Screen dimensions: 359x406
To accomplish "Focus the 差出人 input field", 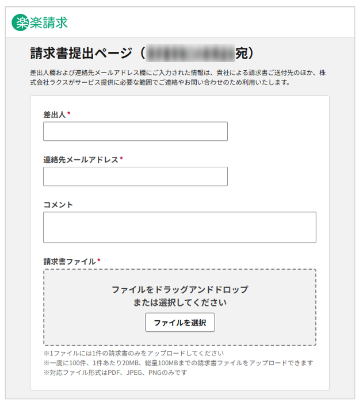I will click(x=135, y=131).
